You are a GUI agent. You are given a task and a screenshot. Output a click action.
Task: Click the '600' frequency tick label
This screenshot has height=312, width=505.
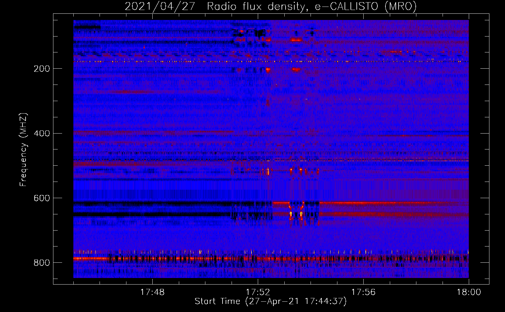click(42, 198)
